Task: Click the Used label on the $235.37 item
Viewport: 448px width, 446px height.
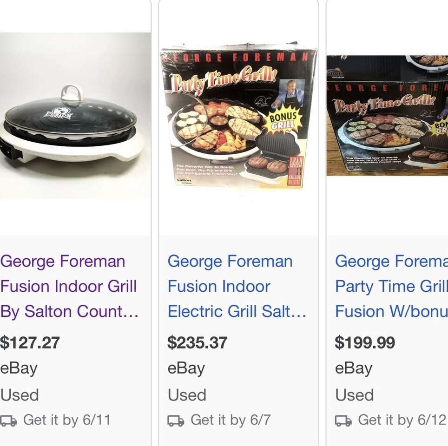Action: pos(187,395)
